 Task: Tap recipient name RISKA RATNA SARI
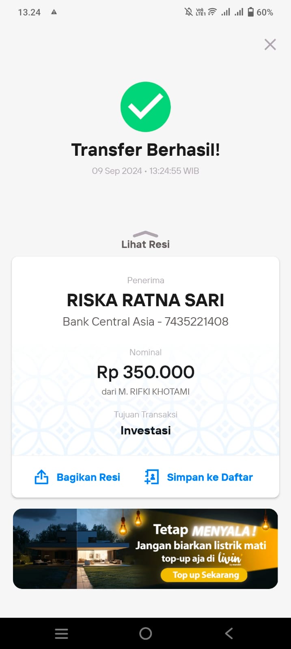pyautogui.click(x=145, y=301)
